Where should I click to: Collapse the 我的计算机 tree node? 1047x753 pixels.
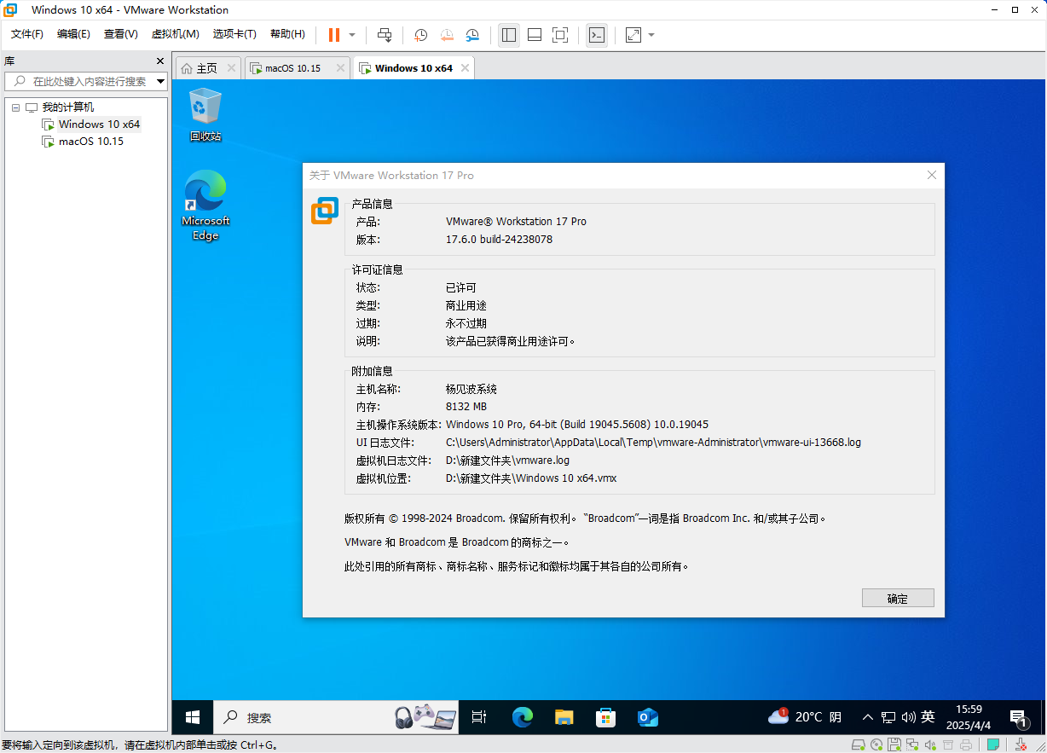[x=15, y=107]
